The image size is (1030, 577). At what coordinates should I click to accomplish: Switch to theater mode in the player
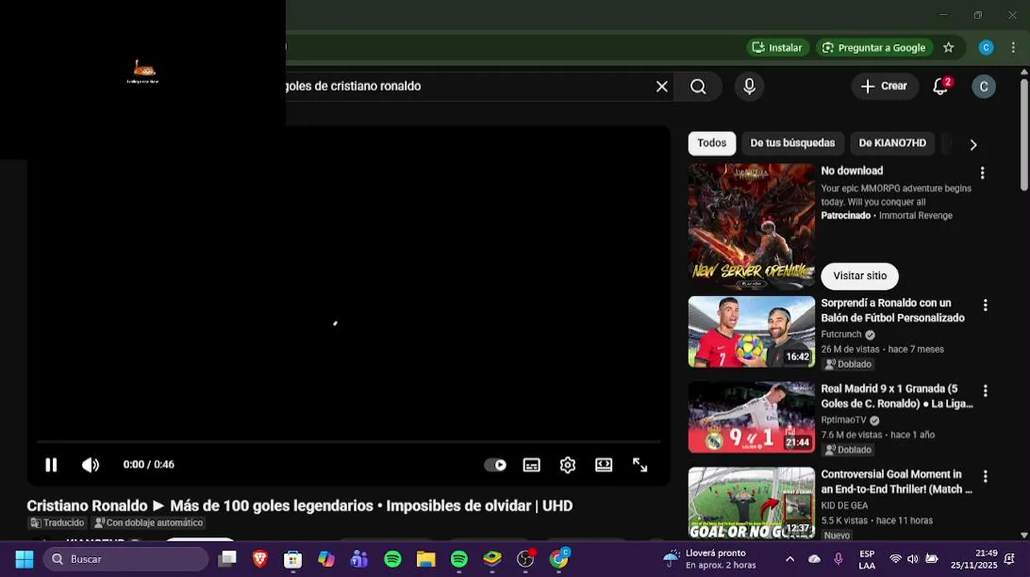(x=603, y=465)
